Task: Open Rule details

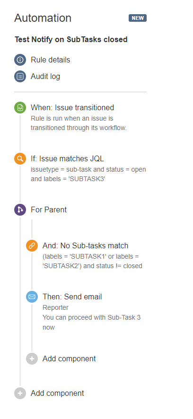Action: pos(51,60)
